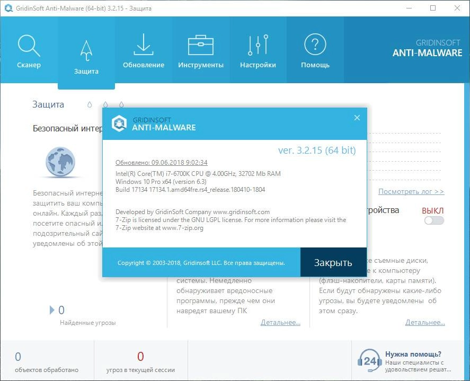The width and height of the screenshot is (470, 381).
Task: Open the Помощь question mark icon
Action: point(315,45)
